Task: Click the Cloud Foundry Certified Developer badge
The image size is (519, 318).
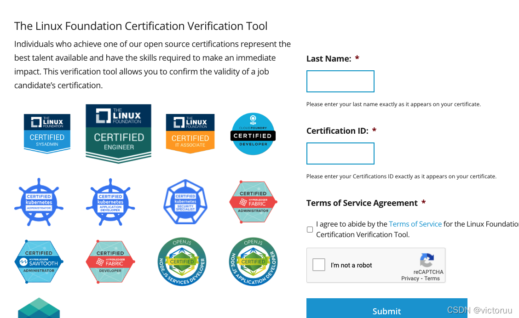Action: (253, 134)
